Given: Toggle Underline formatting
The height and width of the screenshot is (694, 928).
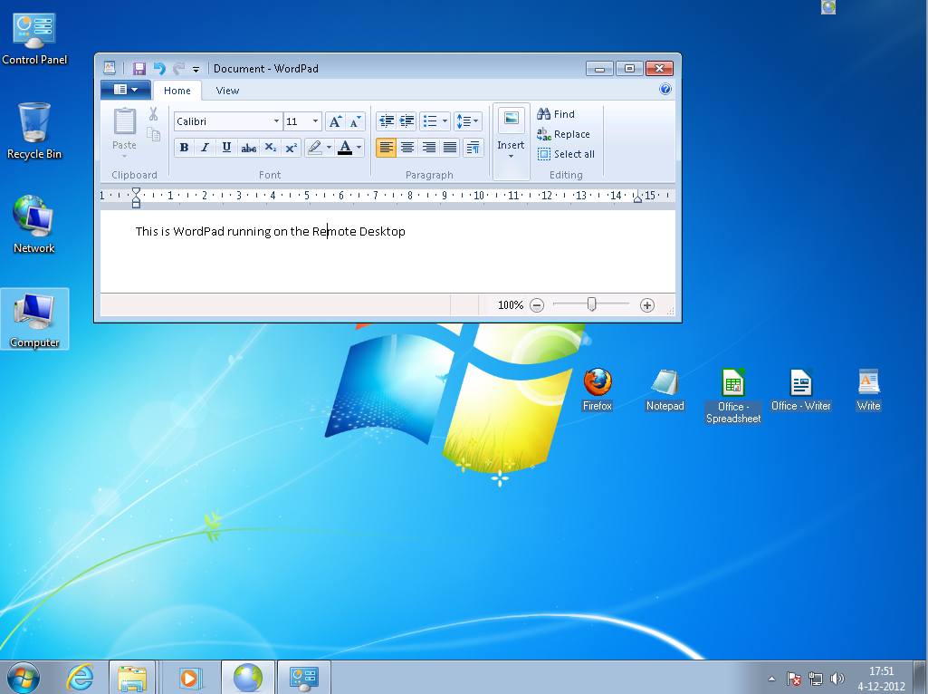Looking at the screenshot, I should click(x=226, y=148).
